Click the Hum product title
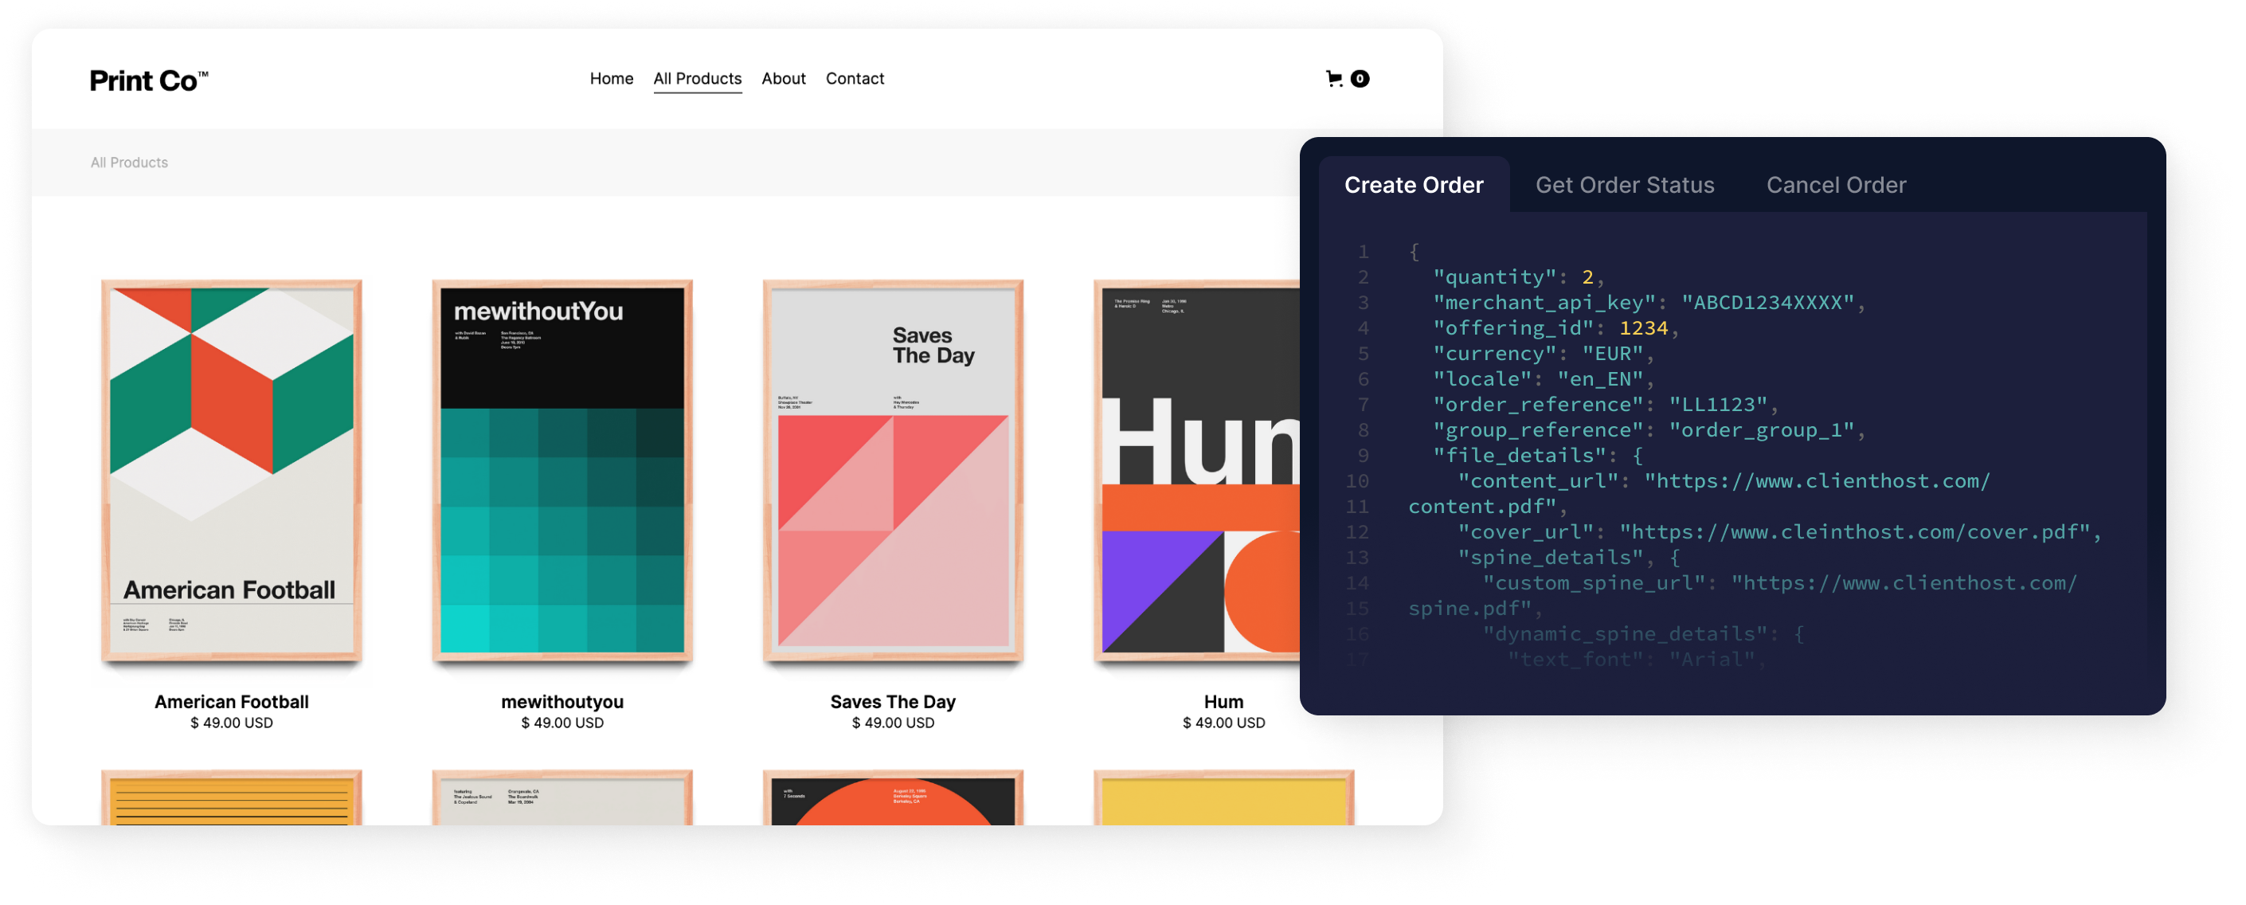 point(1223,702)
